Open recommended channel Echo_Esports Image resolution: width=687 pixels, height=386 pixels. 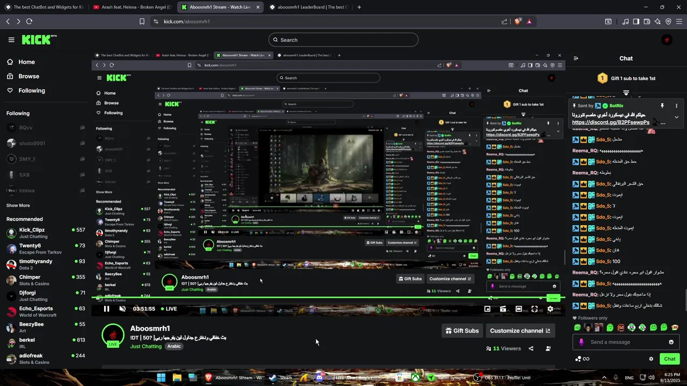[x=45, y=311]
